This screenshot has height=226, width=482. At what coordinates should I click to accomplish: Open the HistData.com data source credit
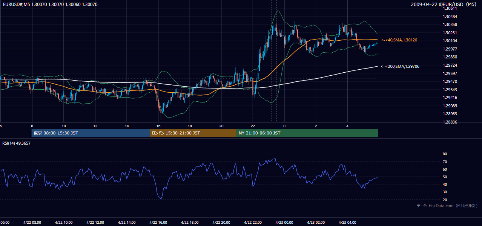click(x=447, y=206)
